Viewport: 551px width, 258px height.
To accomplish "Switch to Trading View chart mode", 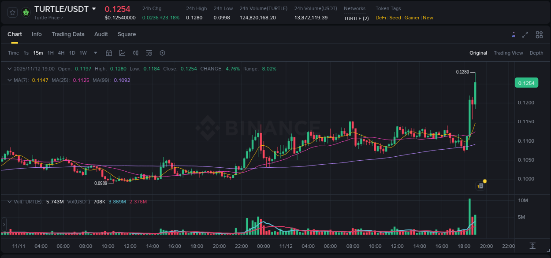I will (508, 53).
